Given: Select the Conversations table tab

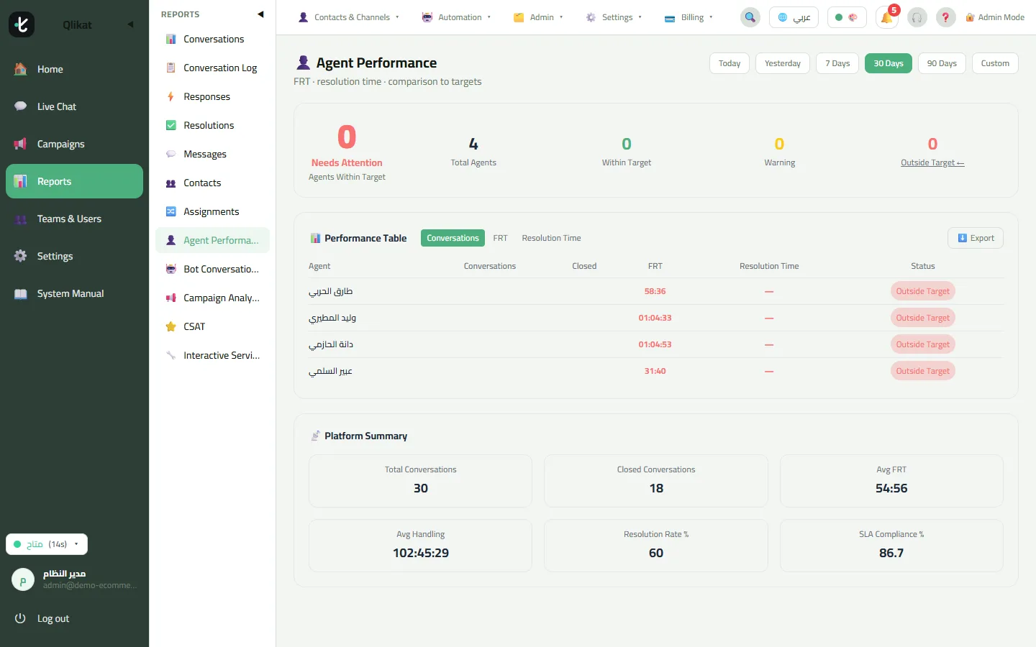Looking at the screenshot, I should (x=453, y=238).
